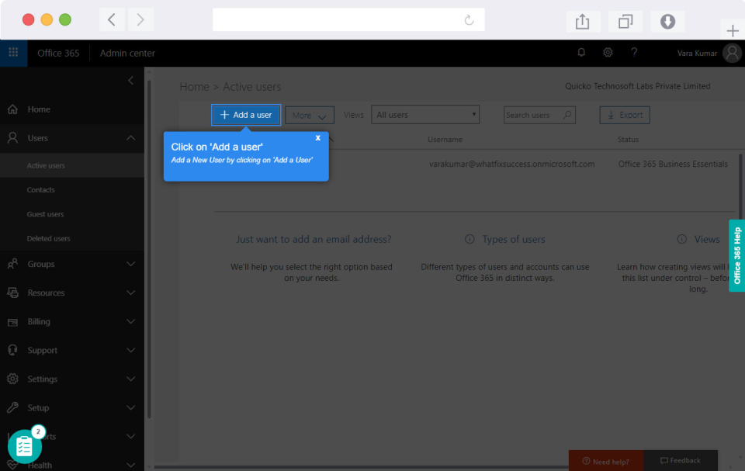Click 'Quicko Technosoft Labs Private Limited' text
The image size is (745, 471).
click(638, 86)
